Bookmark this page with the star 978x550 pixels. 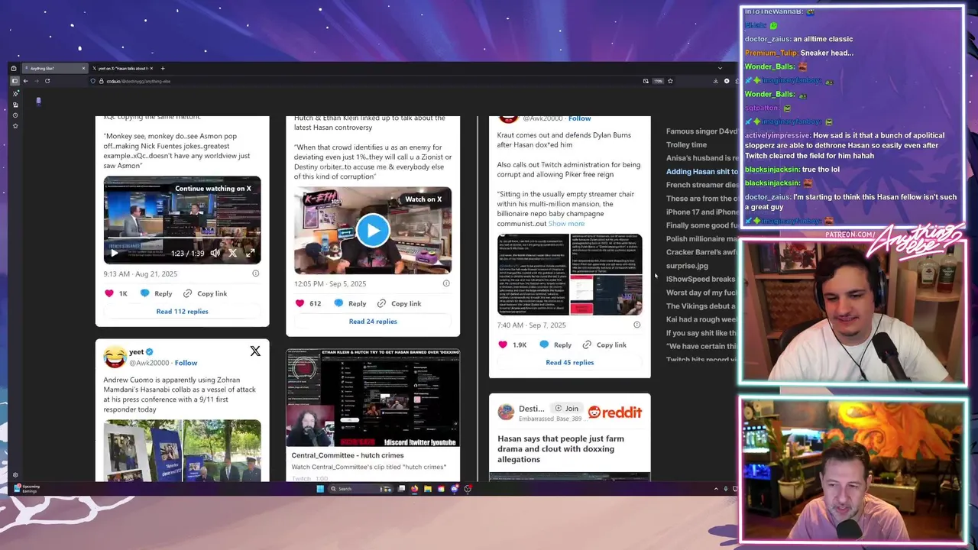coord(670,81)
